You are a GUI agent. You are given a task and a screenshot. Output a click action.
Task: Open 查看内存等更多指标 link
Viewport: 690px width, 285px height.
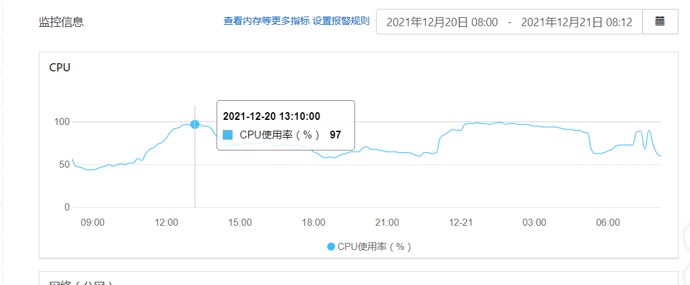[266, 21]
